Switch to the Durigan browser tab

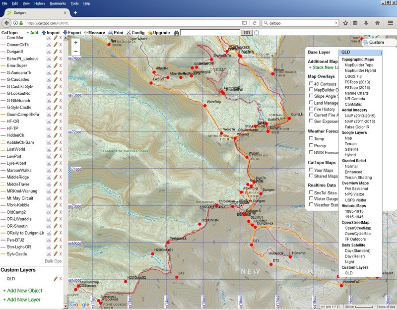pyautogui.click(x=37, y=13)
